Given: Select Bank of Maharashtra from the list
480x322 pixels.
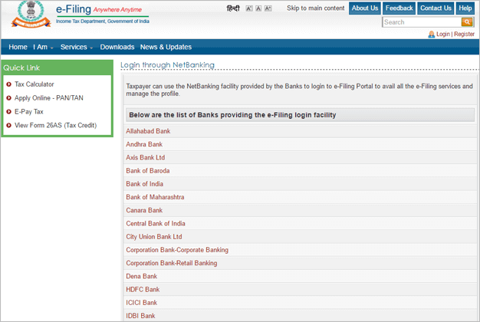Looking at the screenshot, I should 155,197.
